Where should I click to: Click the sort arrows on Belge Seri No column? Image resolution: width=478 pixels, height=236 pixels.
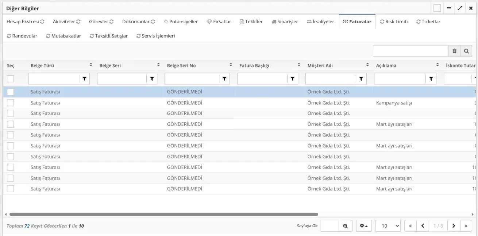click(231, 65)
